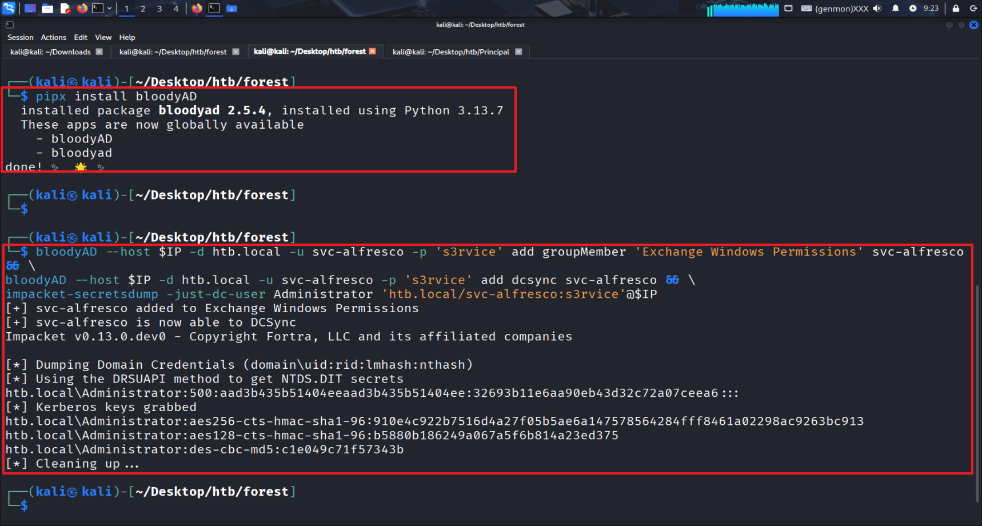Viewport: 982px width, 526px height.
Task: Open the Help menu
Action: 127,37
